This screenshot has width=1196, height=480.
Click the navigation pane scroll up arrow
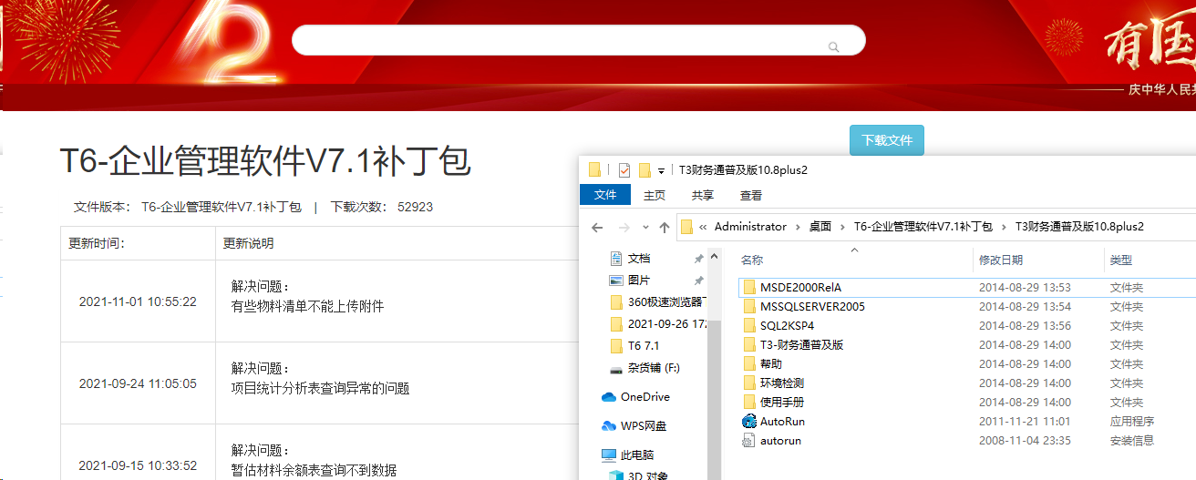pyautogui.click(x=714, y=255)
